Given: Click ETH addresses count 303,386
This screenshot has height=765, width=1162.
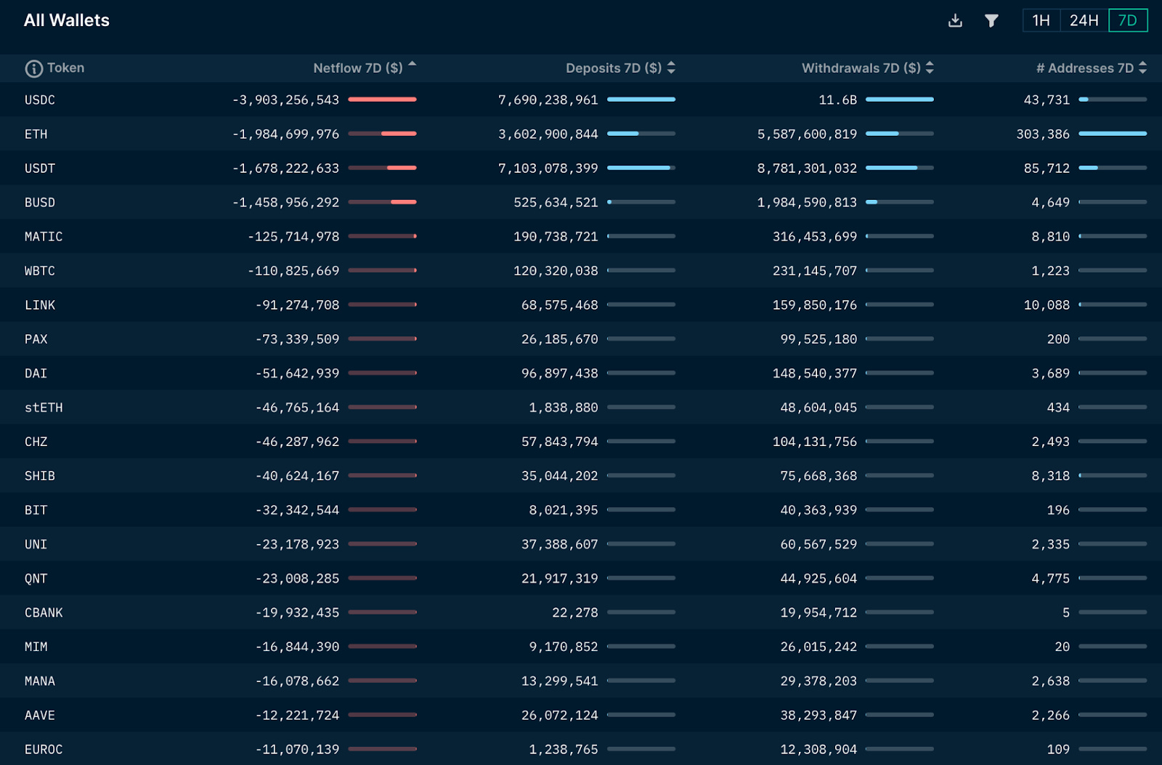Looking at the screenshot, I should pyautogui.click(x=1043, y=134).
